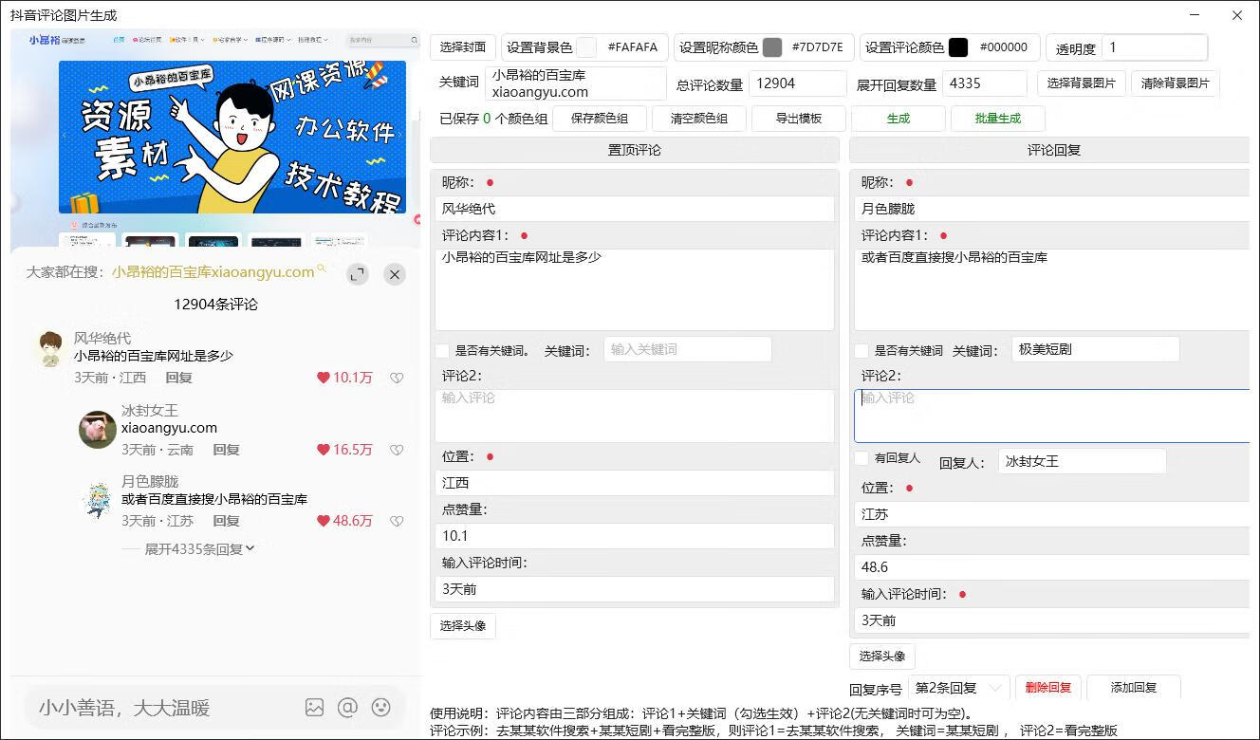Viewport: 1260px width, 740px height.
Task: Click 导出模板 button
Action: (x=799, y=119)
